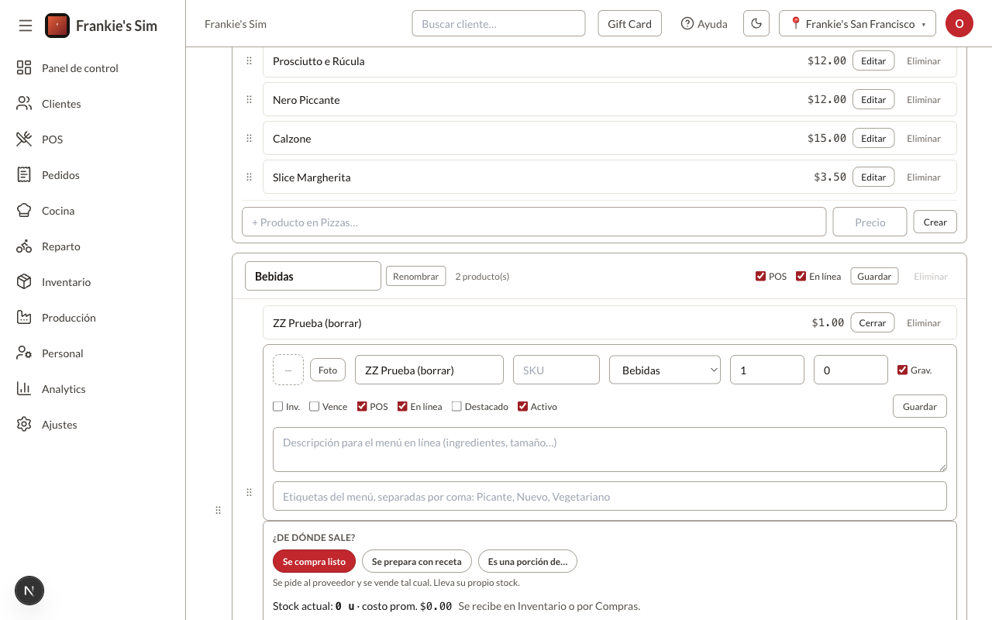Click the Frankie's Sim logo icon

(x=57, y=26)
